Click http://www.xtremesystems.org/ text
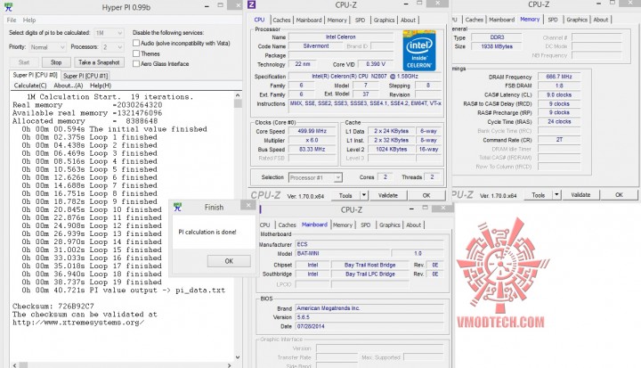 (x=78, y=323)
